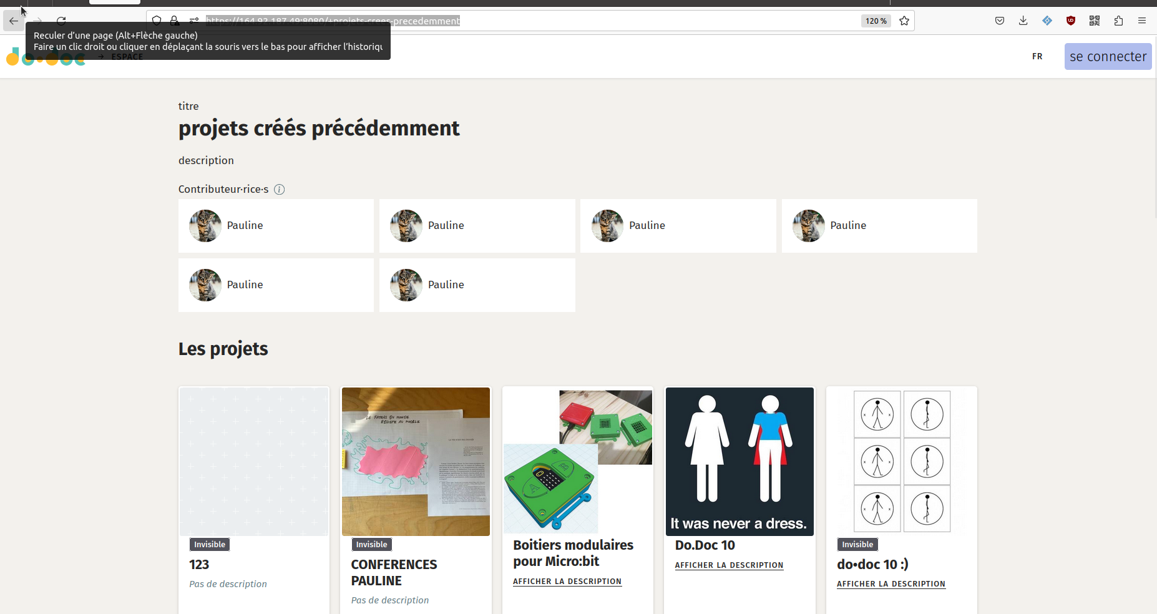
Task: Open the Downloads panel icon
Action: [x=1023, y=21]
